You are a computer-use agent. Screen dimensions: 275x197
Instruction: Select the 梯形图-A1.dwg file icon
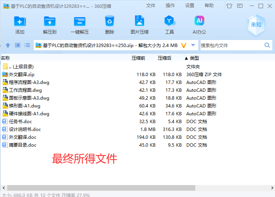click(x=5, y=106)
